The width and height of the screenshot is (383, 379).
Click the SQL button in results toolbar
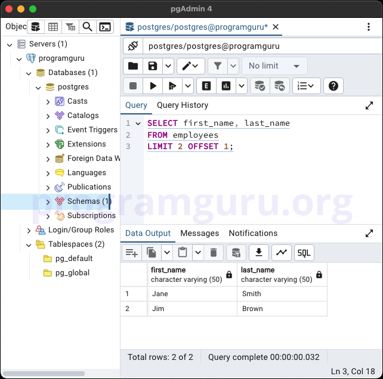click(304, 253)
